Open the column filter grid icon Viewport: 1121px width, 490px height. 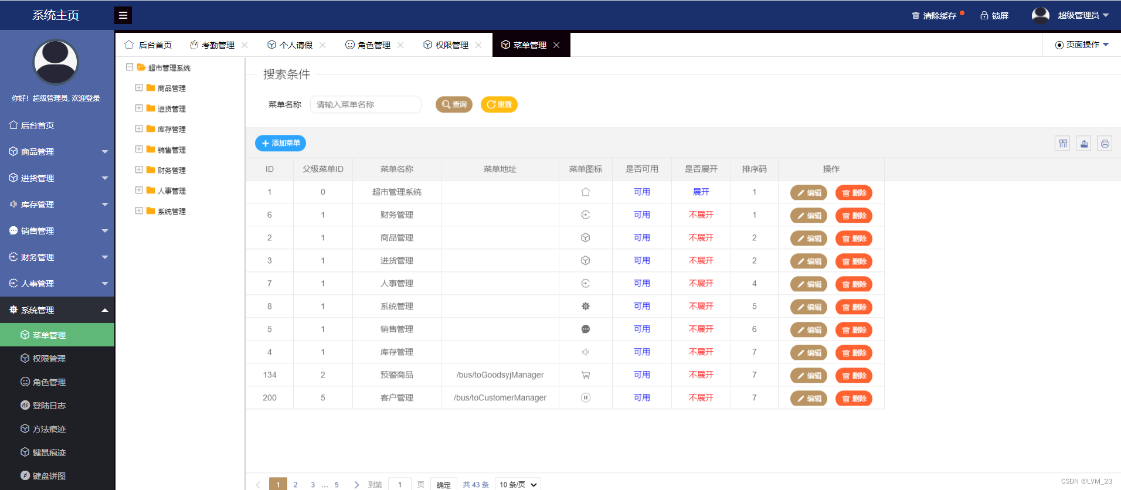coord(1063,144)
